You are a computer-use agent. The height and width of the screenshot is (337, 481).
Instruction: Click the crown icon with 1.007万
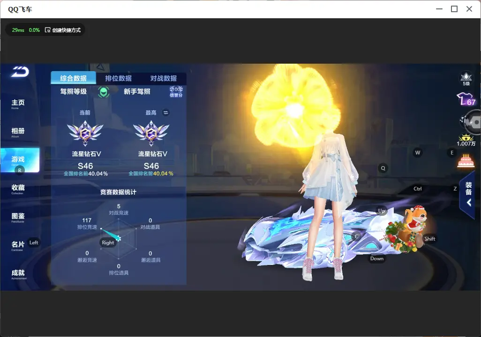tap(466, 140)
